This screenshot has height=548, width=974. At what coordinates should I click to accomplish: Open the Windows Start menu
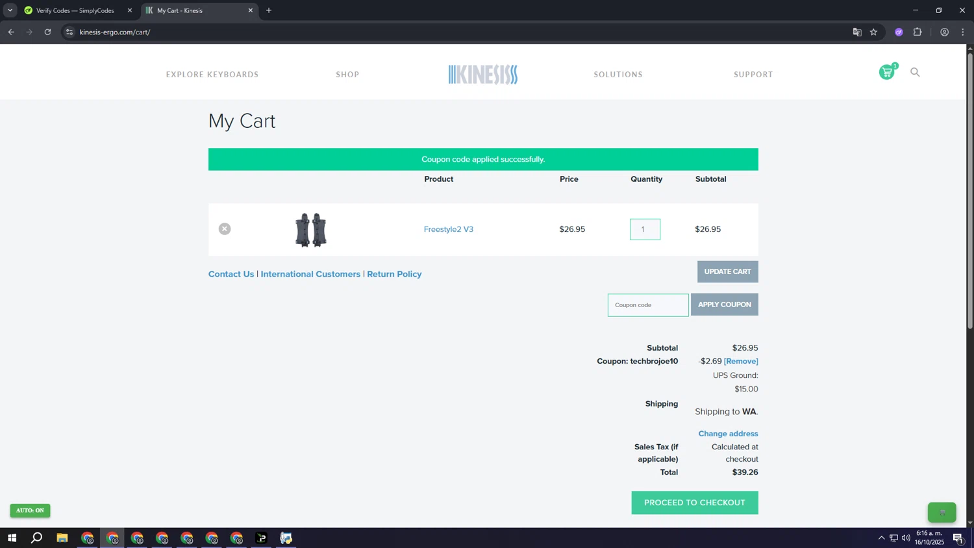pyautogui.click(x=12, y=538)
